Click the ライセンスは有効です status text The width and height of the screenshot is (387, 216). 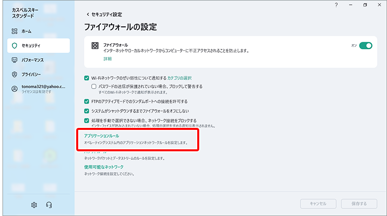point(36,92)
